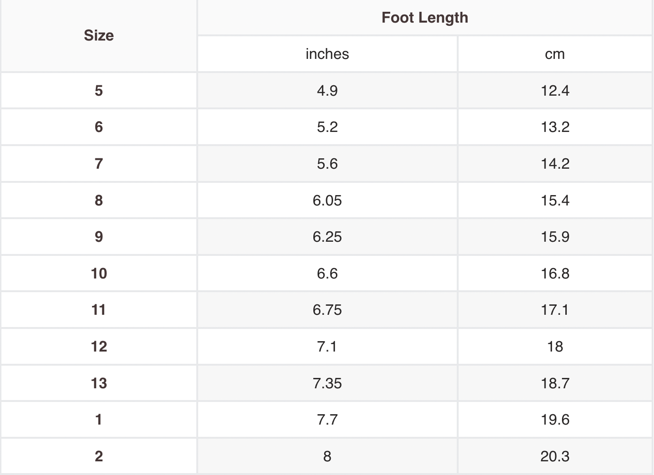This screenshot has height=475, width=654.
Task: Click size 13 row label
Action: (x=99, y=383)
